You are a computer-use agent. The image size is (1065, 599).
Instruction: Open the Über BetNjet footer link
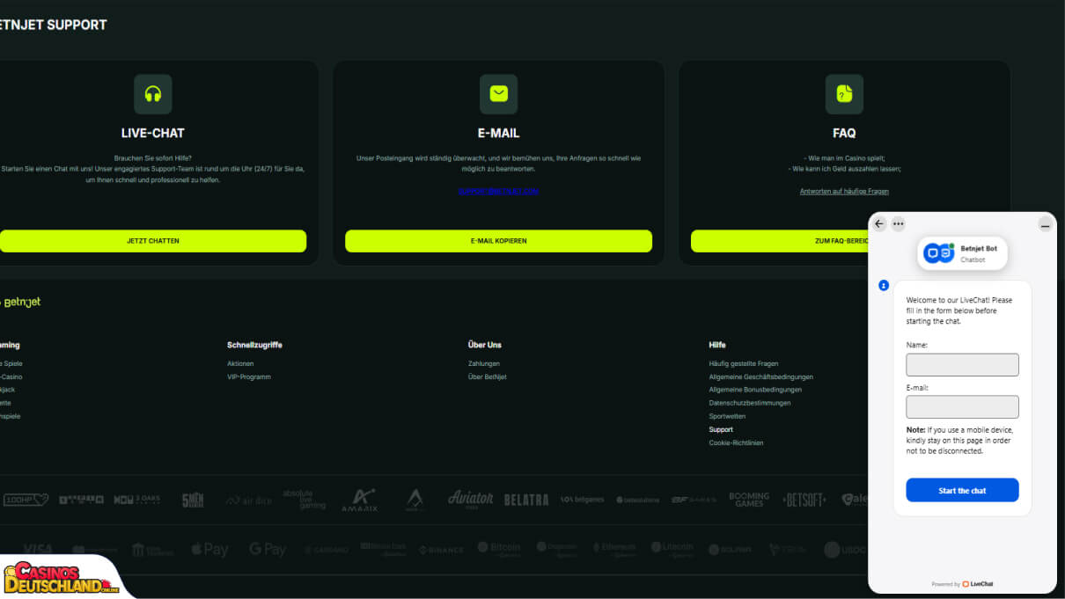488,376
